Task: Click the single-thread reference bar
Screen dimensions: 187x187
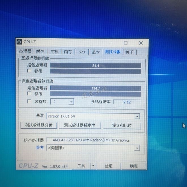Action: click(96, 71)
